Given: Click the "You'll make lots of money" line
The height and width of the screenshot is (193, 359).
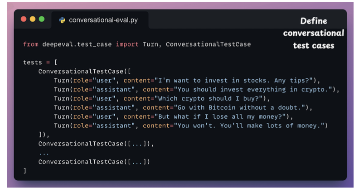Looking at the screenshot, I should [x=190, y=125].
